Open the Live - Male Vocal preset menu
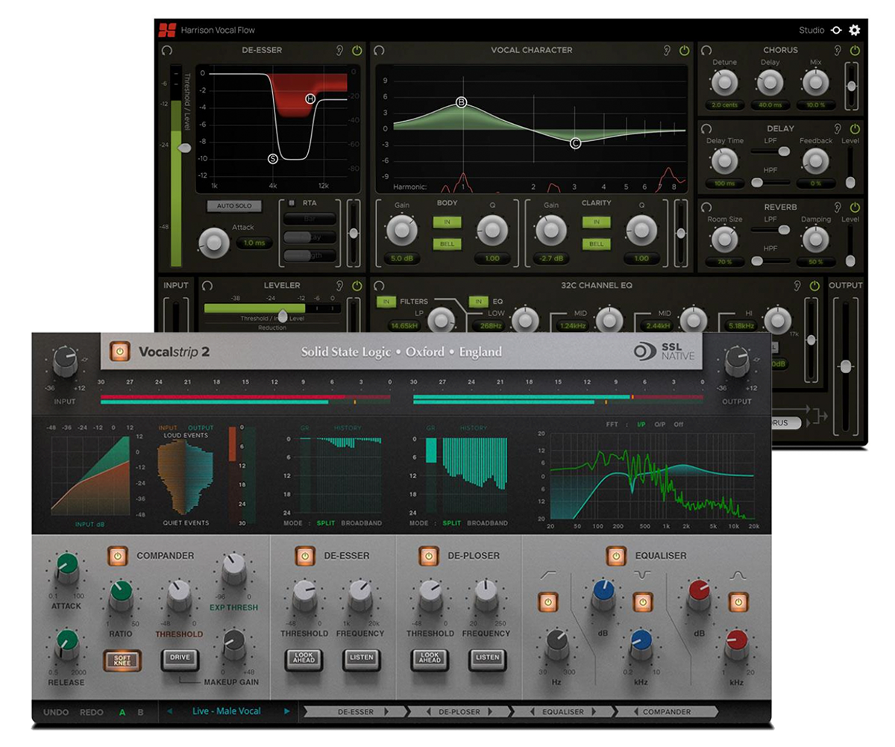Image resolution: width=895 pixels, height=747 pixels. click(226, 711)
